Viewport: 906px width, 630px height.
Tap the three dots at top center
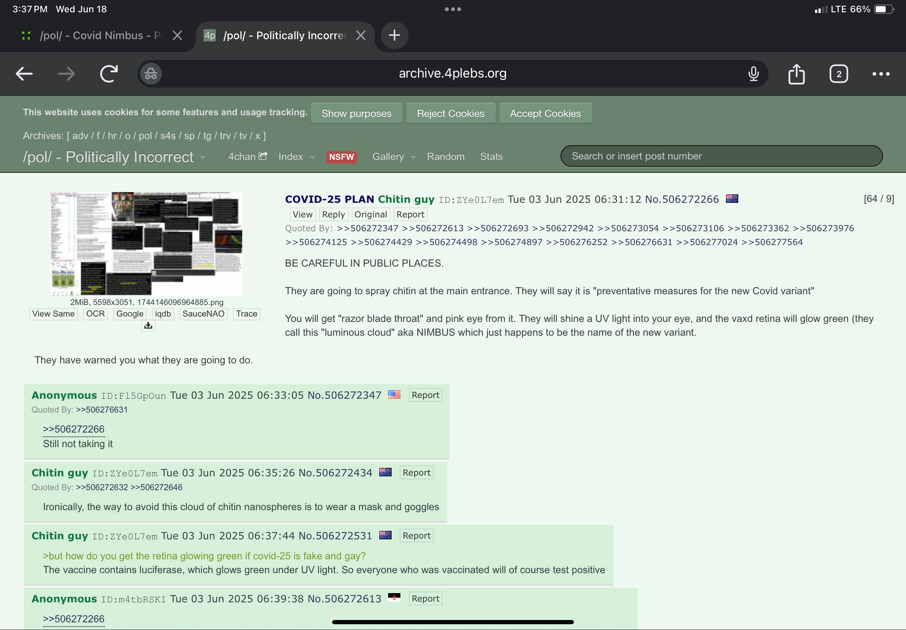coord(453,9)
